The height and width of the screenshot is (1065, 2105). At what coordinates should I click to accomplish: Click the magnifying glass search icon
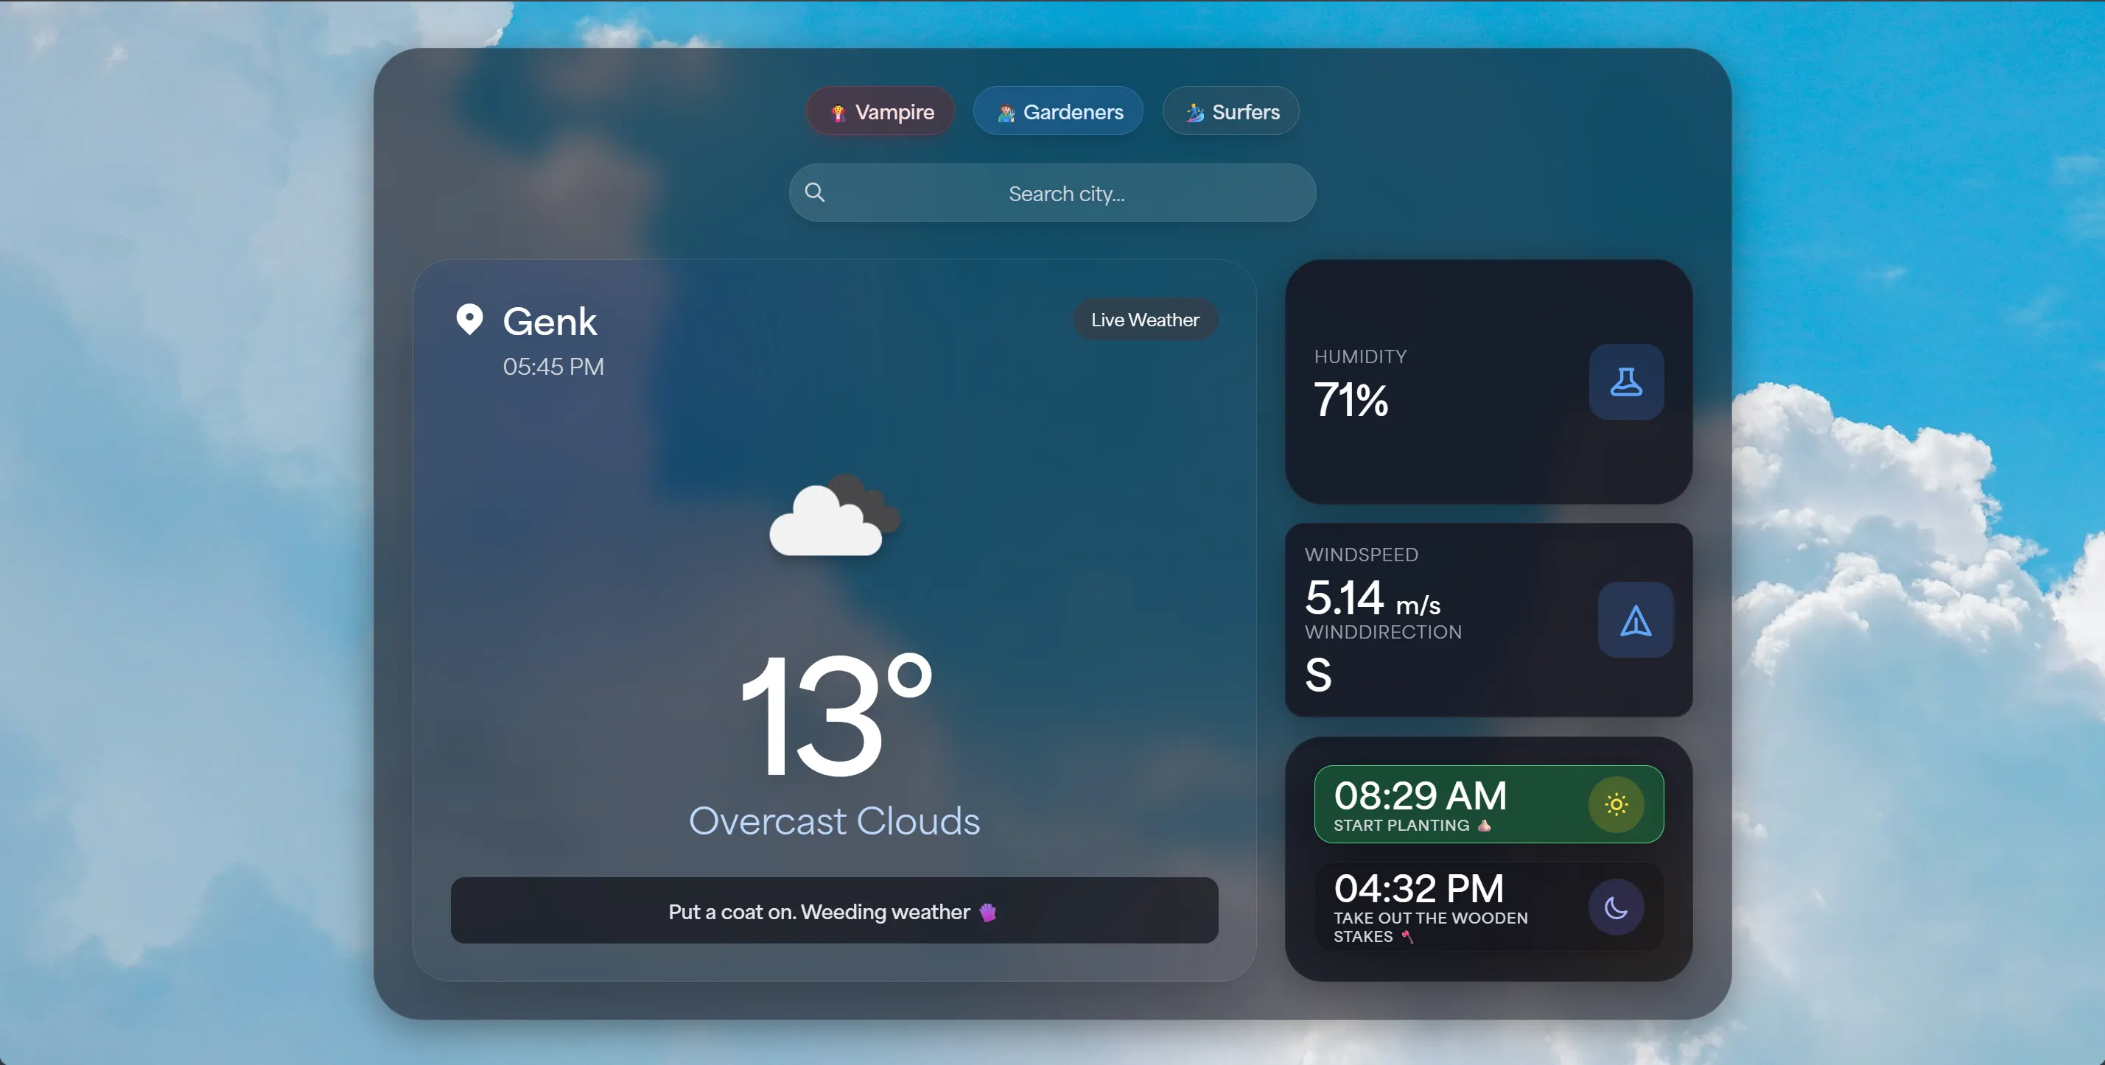[x=815, y=192]
